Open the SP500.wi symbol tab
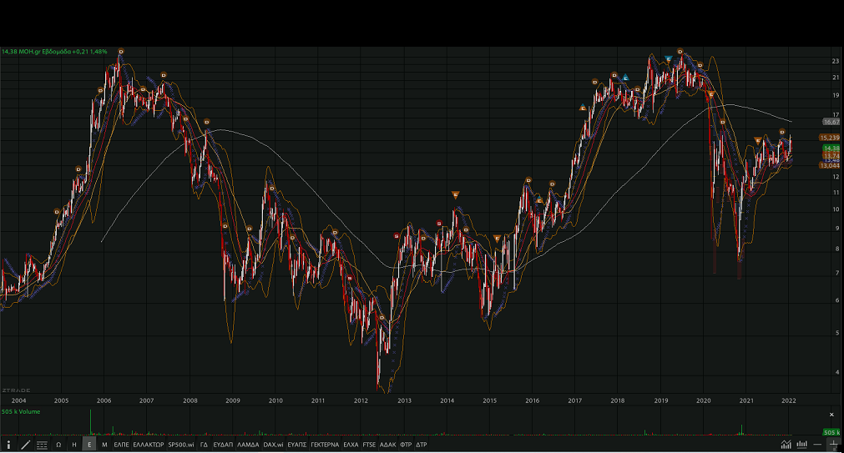The width and height of the screenshot is (844, 453). coord(181,445)
